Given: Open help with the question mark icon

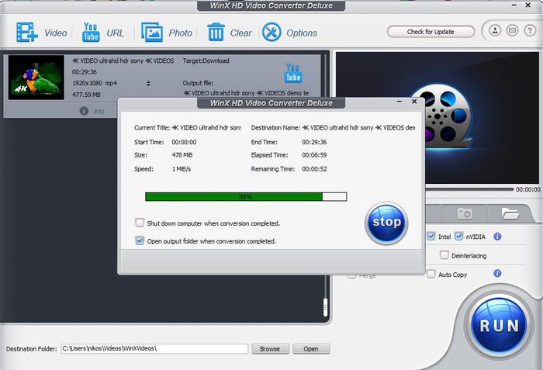Looking at the screenshot, I should tap(529, 32).
